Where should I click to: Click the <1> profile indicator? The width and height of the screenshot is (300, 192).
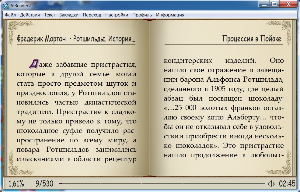271,184
